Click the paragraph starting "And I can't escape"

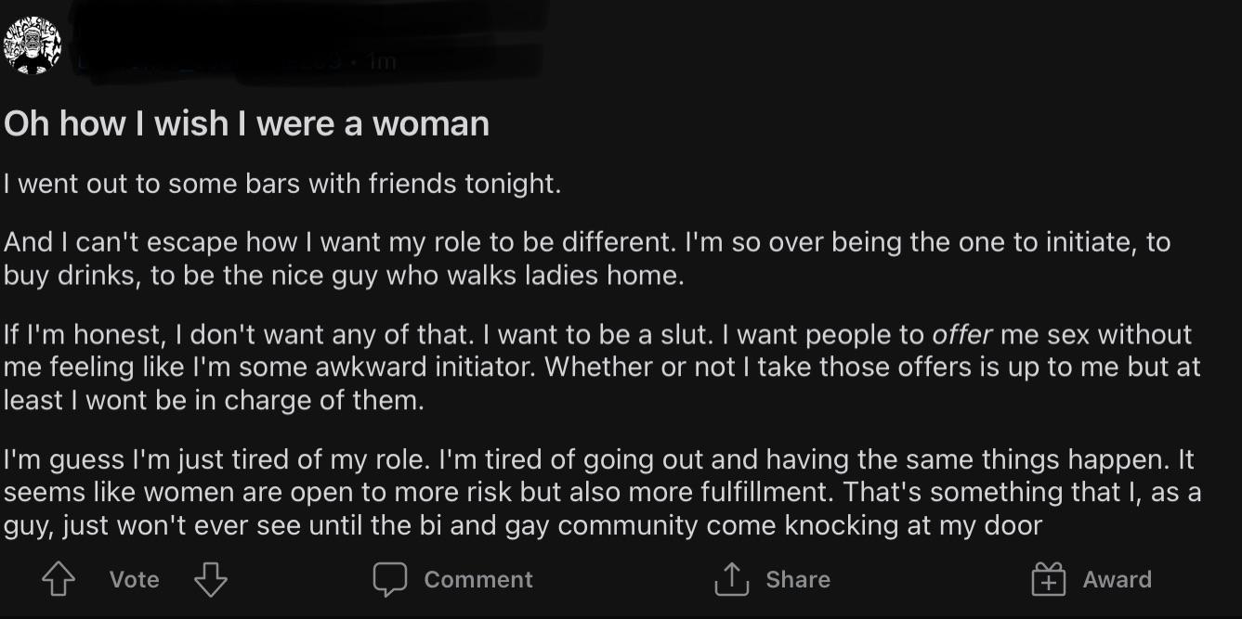[x=587, y=242]
